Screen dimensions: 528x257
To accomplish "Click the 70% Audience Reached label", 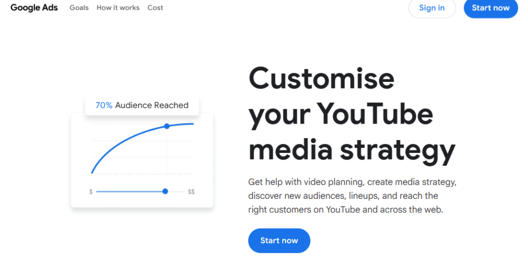I will 142,105.
